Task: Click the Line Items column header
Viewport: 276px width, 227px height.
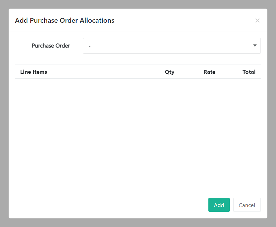Action: (x=34, y=72)
